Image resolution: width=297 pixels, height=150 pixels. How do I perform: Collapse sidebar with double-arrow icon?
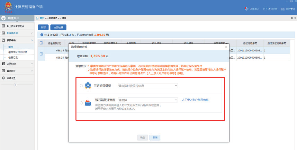tap(15, 85)
